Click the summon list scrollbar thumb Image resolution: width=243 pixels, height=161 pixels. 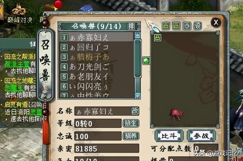(137, 58)
